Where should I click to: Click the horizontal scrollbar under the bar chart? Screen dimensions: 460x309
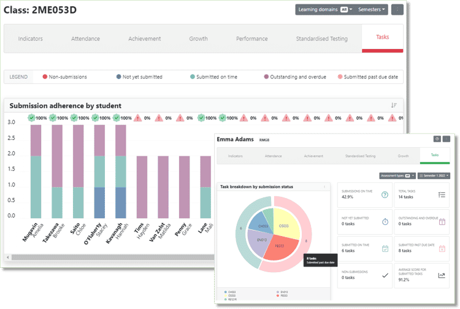pos(113,257)
